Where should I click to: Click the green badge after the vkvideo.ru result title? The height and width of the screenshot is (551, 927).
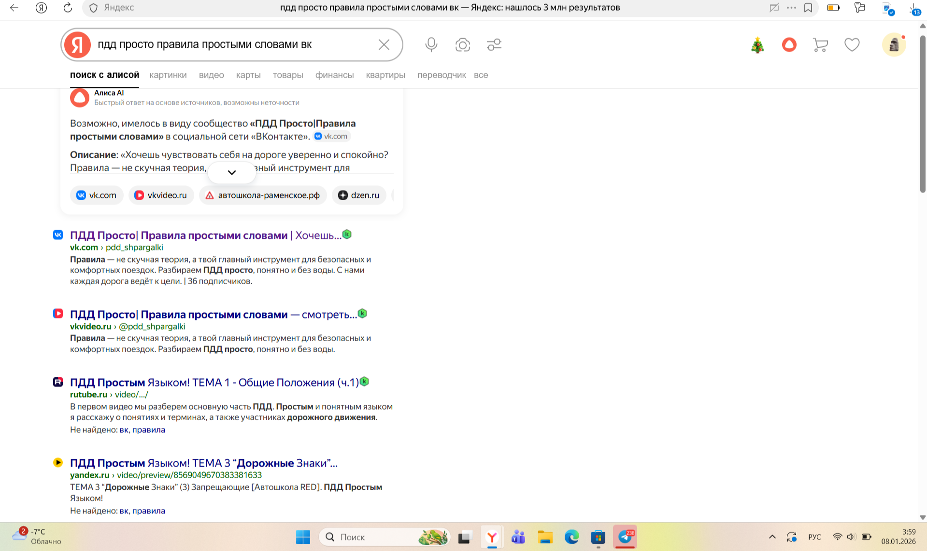point(362,314)
